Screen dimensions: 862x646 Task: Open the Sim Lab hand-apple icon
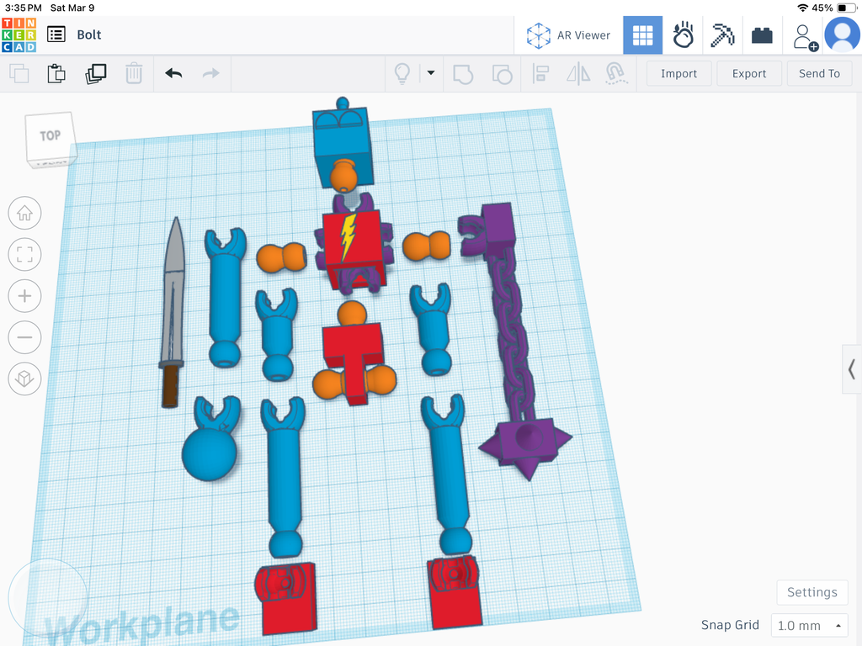click(x=683, y=35)
